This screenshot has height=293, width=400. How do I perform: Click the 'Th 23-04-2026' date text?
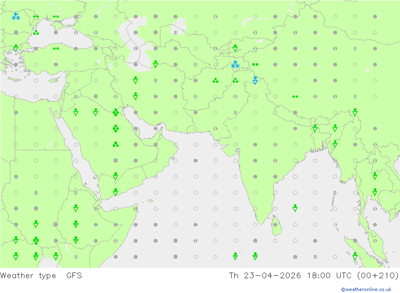click(x=265, y=276)
